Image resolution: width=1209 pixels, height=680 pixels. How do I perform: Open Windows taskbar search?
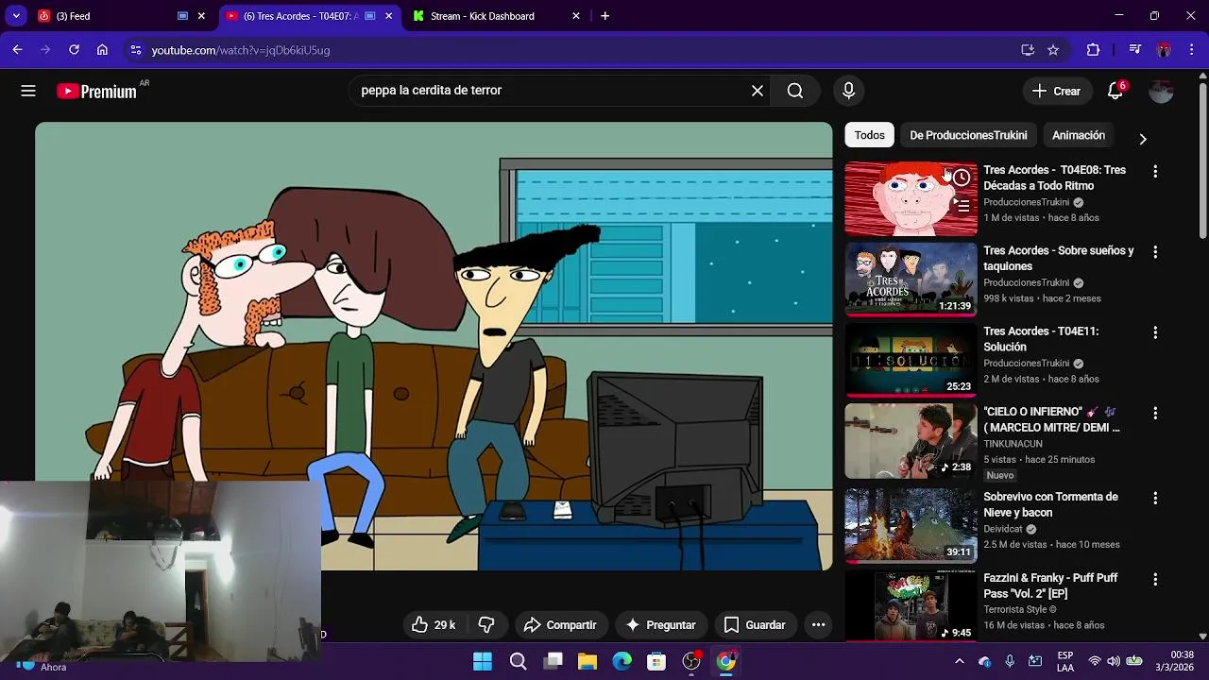pyautogui.click(x=518, y=661)
